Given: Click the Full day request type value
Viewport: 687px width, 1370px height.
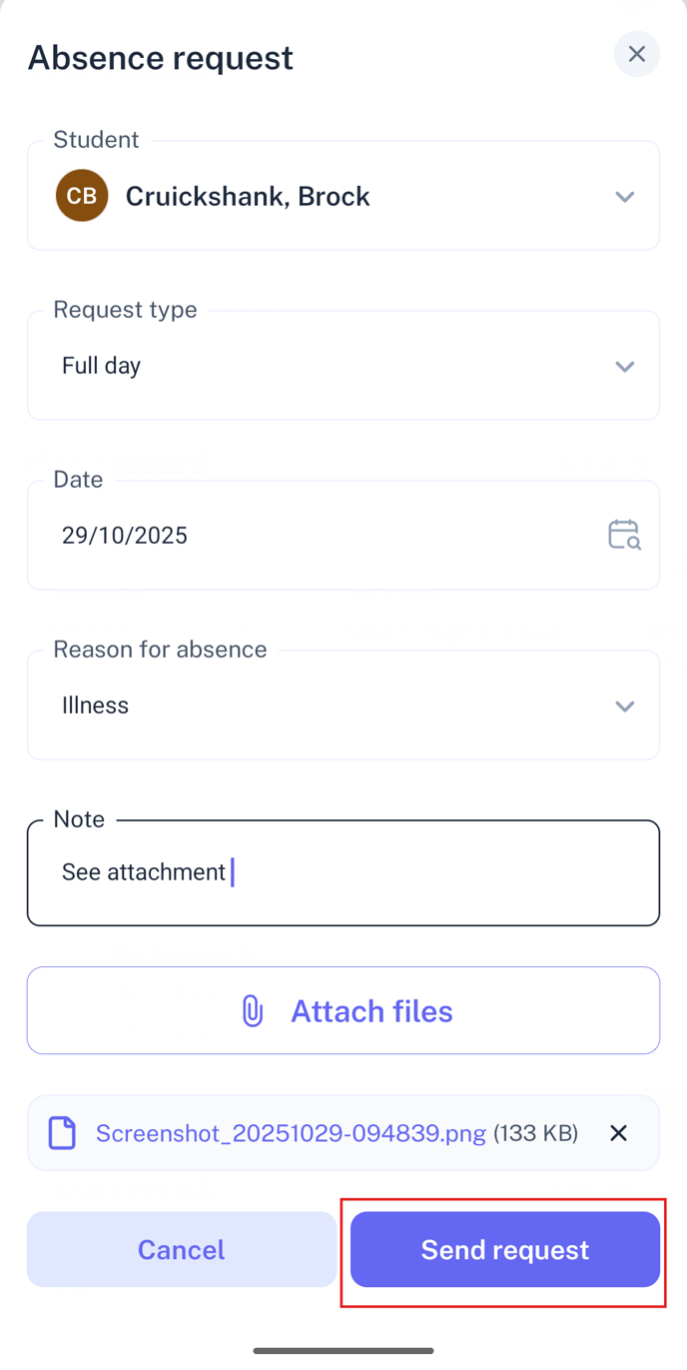Looking at the screenshot, I should click(101, 366).
